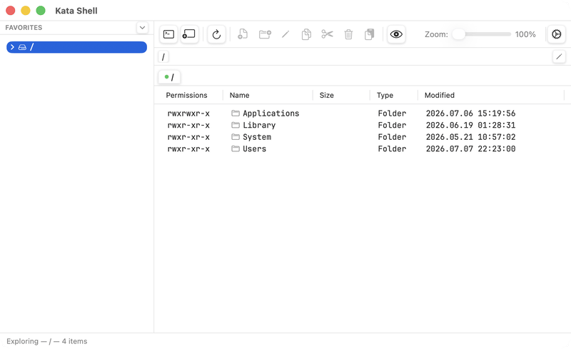Select the System folder name
Screen dimensions: 571x349
tap(257, 137)
